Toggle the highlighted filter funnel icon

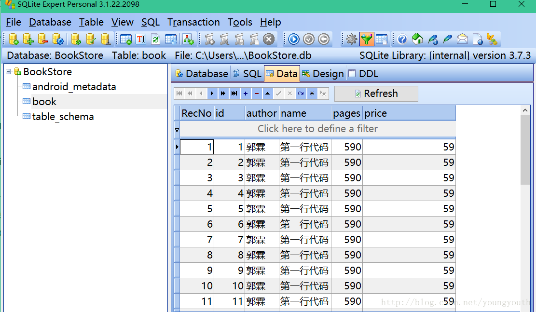367,39
